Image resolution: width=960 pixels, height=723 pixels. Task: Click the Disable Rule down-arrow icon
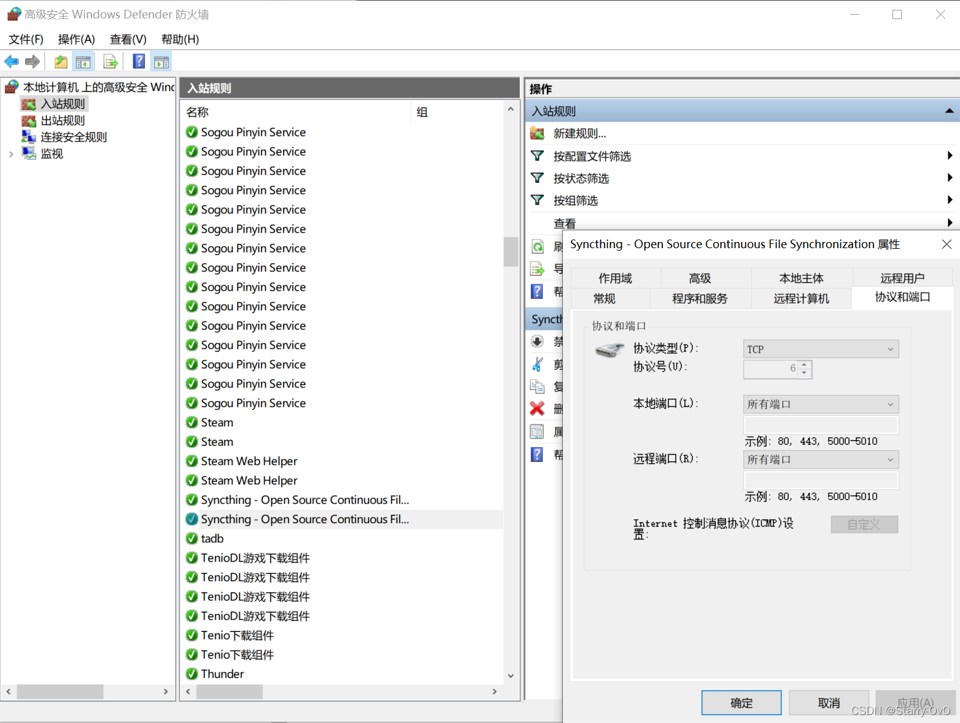537,342
